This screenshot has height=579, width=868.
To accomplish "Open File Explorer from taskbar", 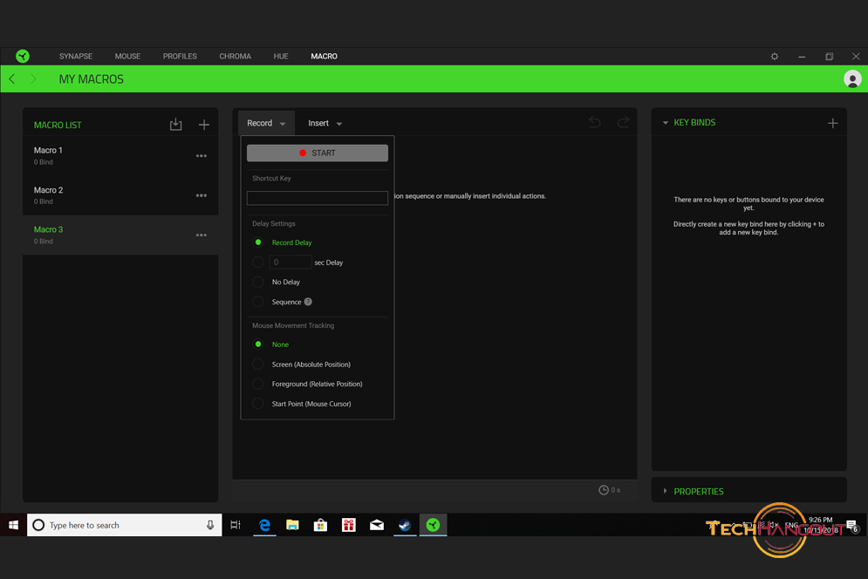I will (x=292, y=525).
